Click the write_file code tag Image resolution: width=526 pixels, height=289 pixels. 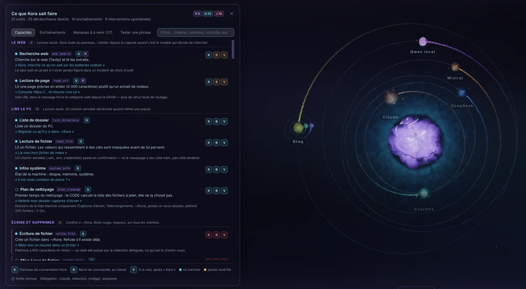pos(66,234)
